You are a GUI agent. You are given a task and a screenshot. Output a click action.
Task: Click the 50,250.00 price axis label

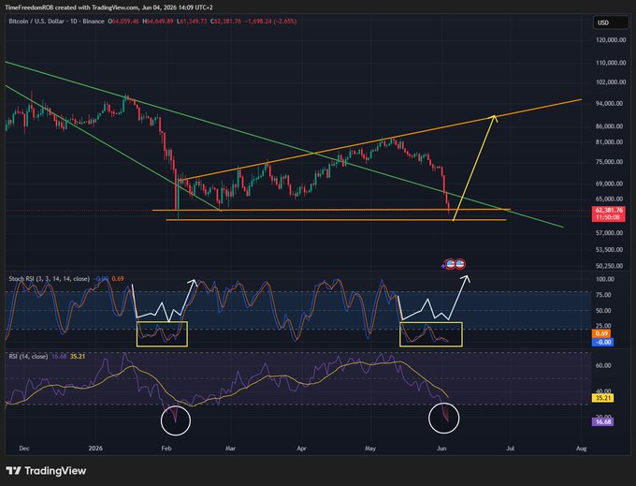coord(609,266)
